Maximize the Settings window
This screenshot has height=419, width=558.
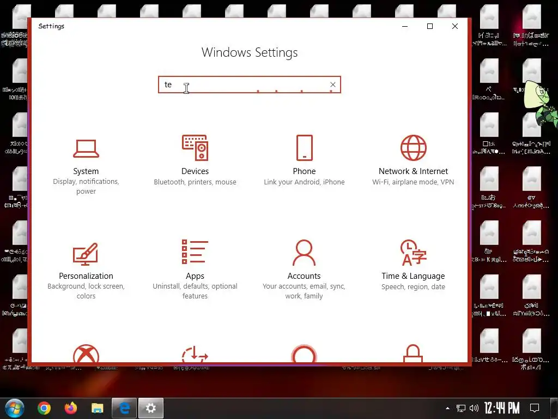[430, 26]
